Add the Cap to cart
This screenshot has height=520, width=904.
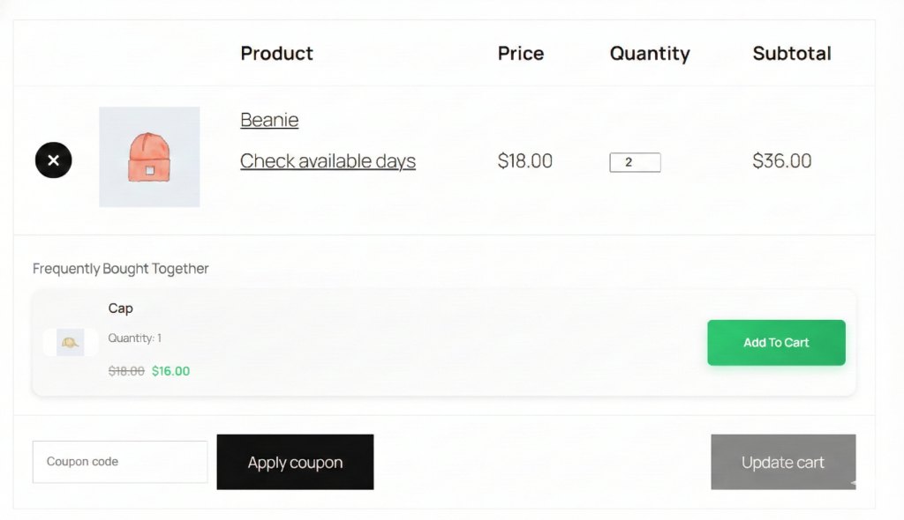click(x=776, y=343)
